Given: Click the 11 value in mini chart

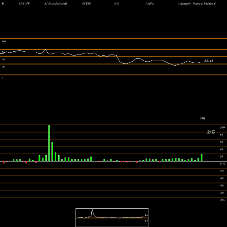Looking at the screenshot, I should point(146,221).
